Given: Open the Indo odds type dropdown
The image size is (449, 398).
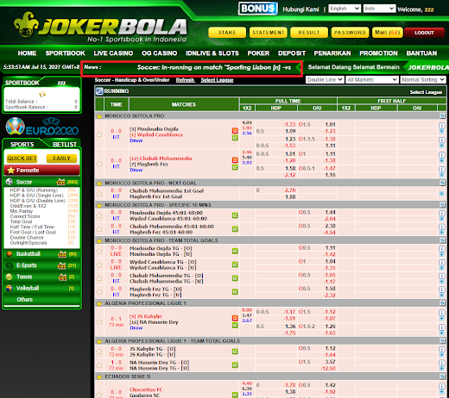Looking at the screenshot, I should click(x=379, y=9).
